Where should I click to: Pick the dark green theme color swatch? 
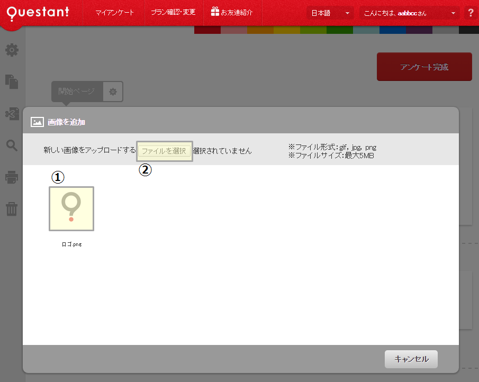(340, 30)
